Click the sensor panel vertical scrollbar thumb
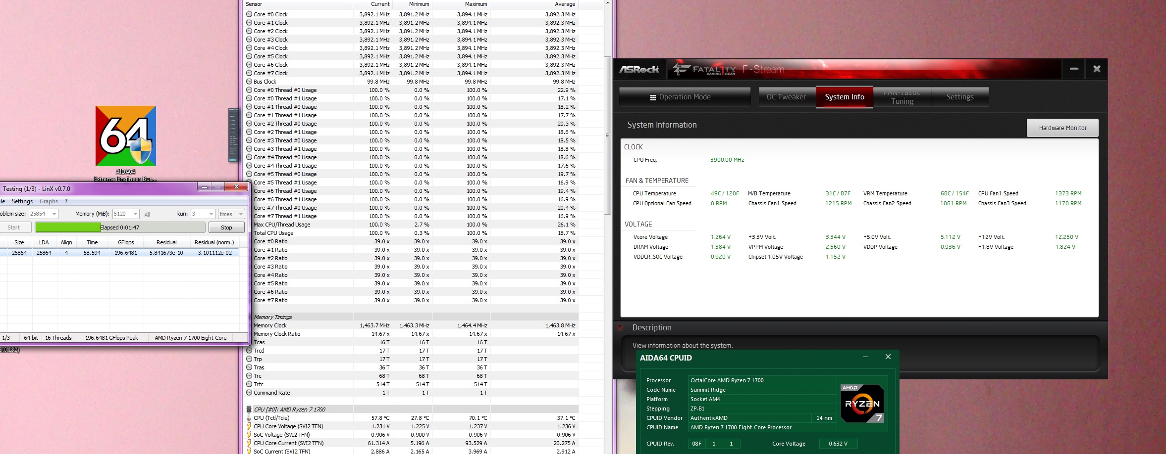 [608, 136]
